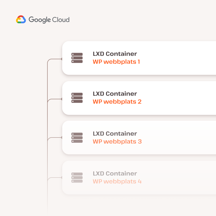Click LXD Container title in third card
This screenshot has width=216, height=216.
[x=115, y=134]
